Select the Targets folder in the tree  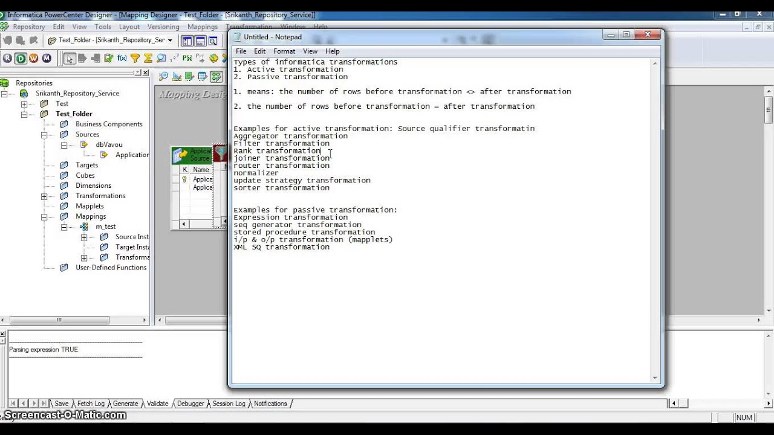click(86, 166)
